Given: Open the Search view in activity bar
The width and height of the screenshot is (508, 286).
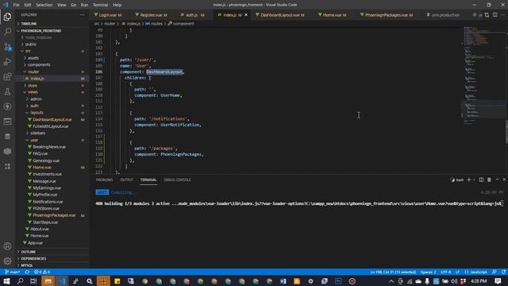Looking at the screenshot, I should (7, 32).
